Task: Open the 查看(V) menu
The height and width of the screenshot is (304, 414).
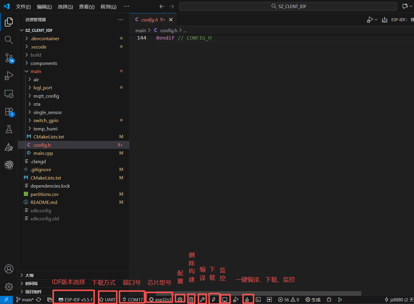Action: (87, 6)
